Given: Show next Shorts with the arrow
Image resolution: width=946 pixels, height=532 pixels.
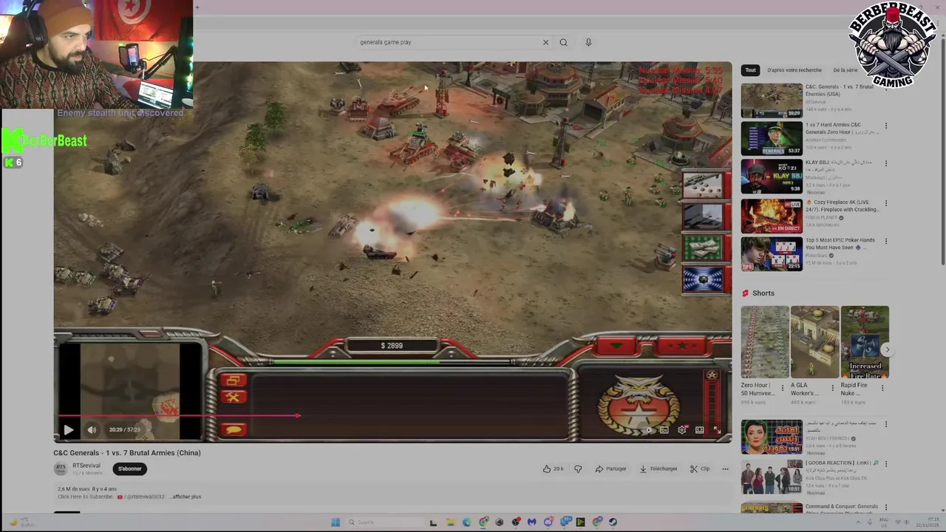Looking at the screenshot, I should [x=888, y=349].
